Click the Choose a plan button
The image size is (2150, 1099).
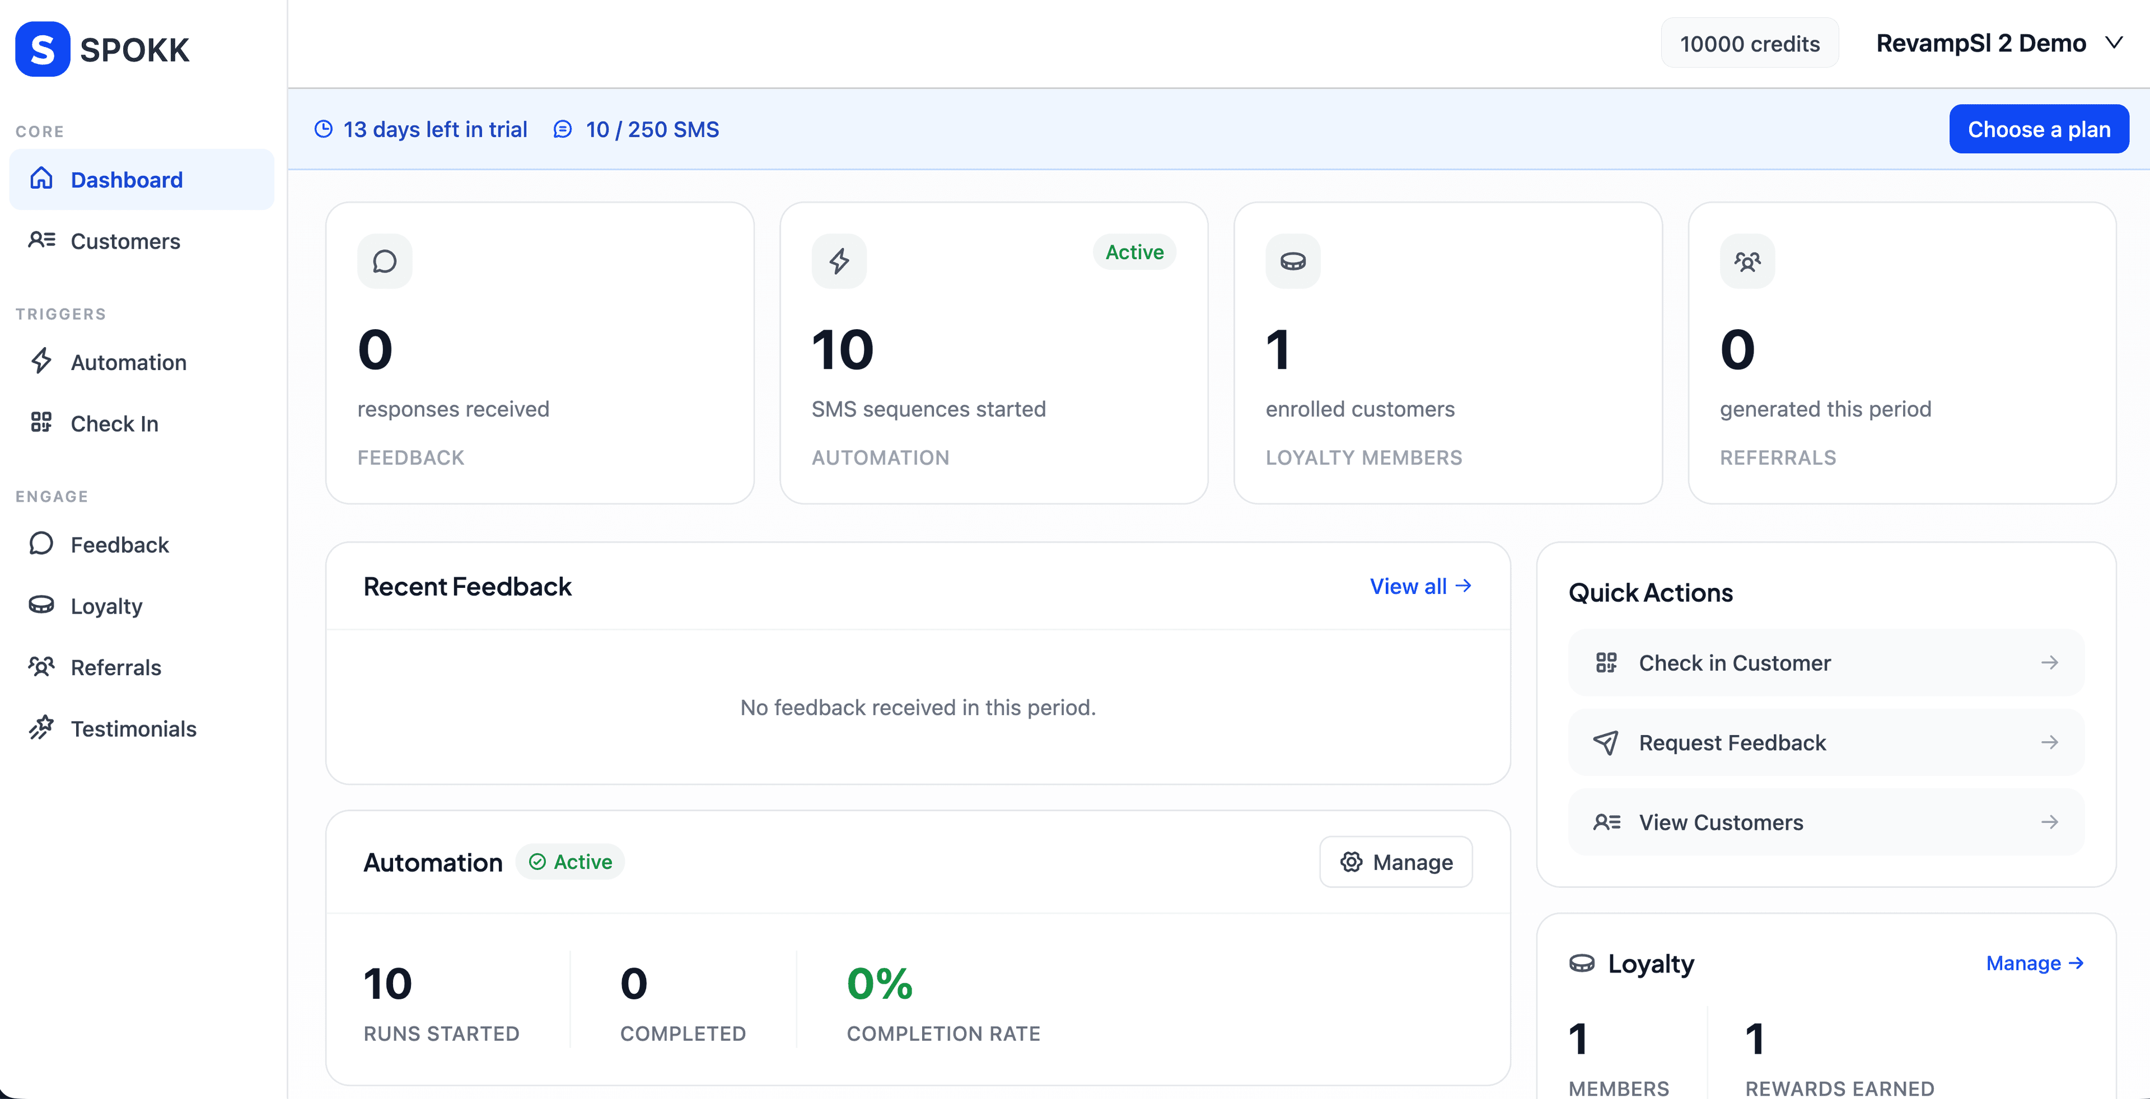click(2038, 129)
